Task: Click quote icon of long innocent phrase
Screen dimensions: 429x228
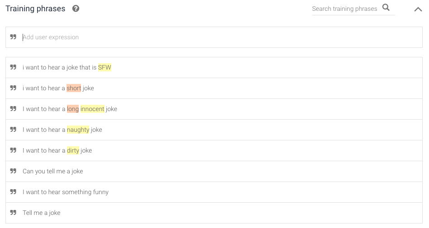Action: click(13, 109)
